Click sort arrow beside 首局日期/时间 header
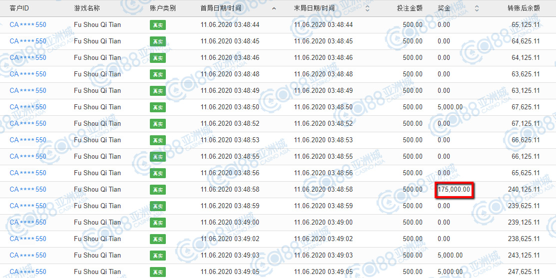Screen dimensions: 556x278 tap(273, 8)
